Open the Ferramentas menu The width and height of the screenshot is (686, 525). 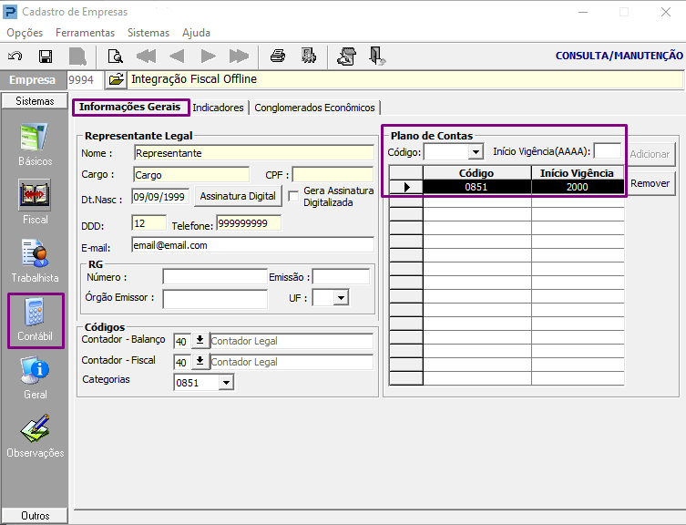point(85,33)
